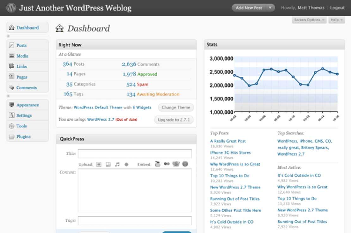Open the Comments menu
The width and height of the screenshot is (351, 233).
[28, 87]
